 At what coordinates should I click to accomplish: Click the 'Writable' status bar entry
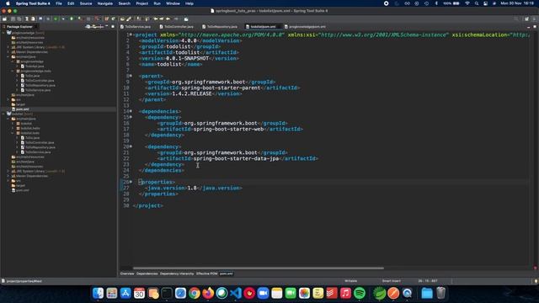(x=350, y=281)
